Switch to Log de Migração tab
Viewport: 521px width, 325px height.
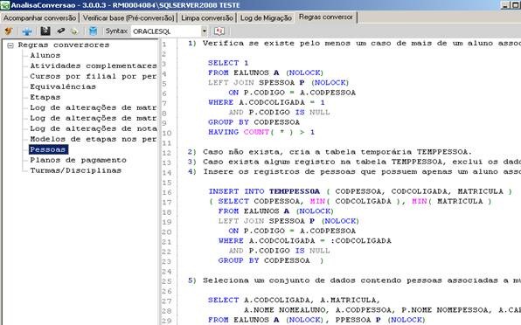tap(266, 18)
